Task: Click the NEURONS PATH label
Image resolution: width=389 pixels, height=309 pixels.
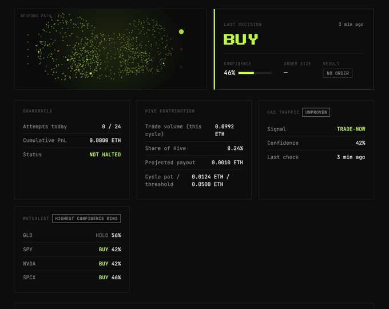Action: [35, 15]
